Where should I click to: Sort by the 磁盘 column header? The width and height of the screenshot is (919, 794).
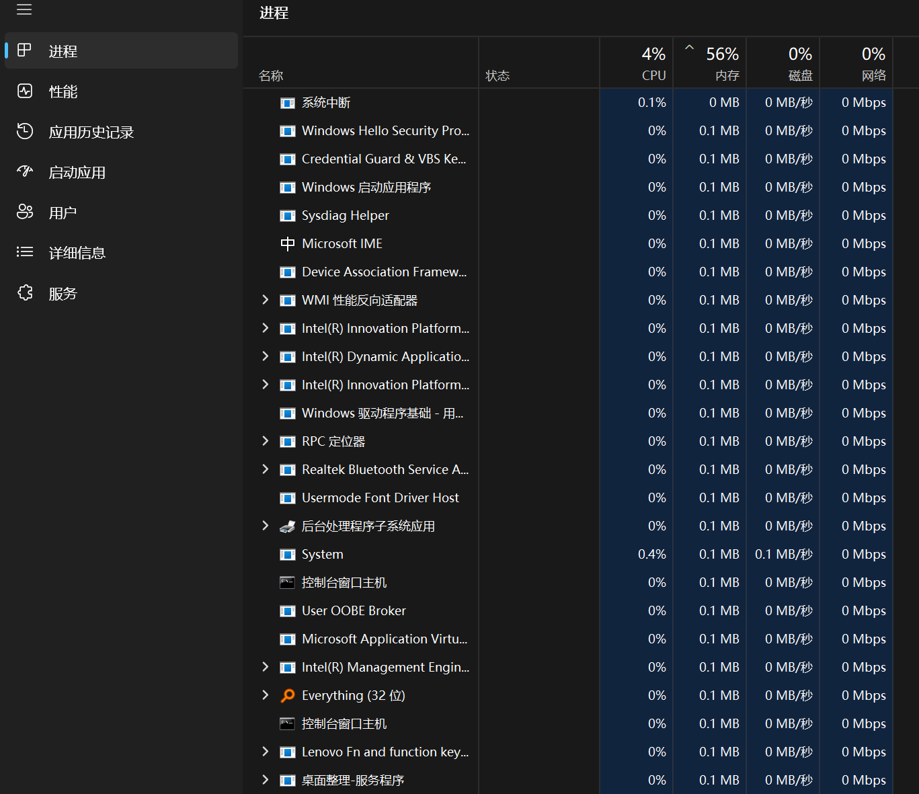click(x=783, y=63)
